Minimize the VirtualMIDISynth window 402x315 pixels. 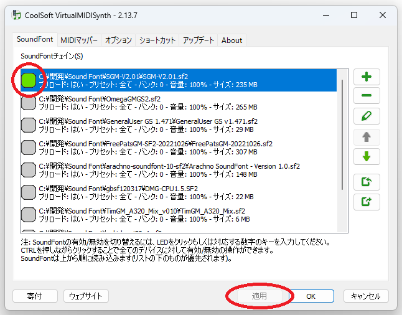click(x=326, y=15)
